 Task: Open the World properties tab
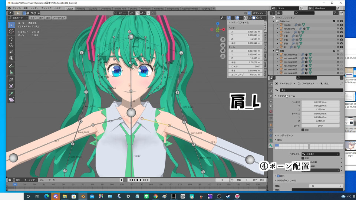(x=271, y=112)
